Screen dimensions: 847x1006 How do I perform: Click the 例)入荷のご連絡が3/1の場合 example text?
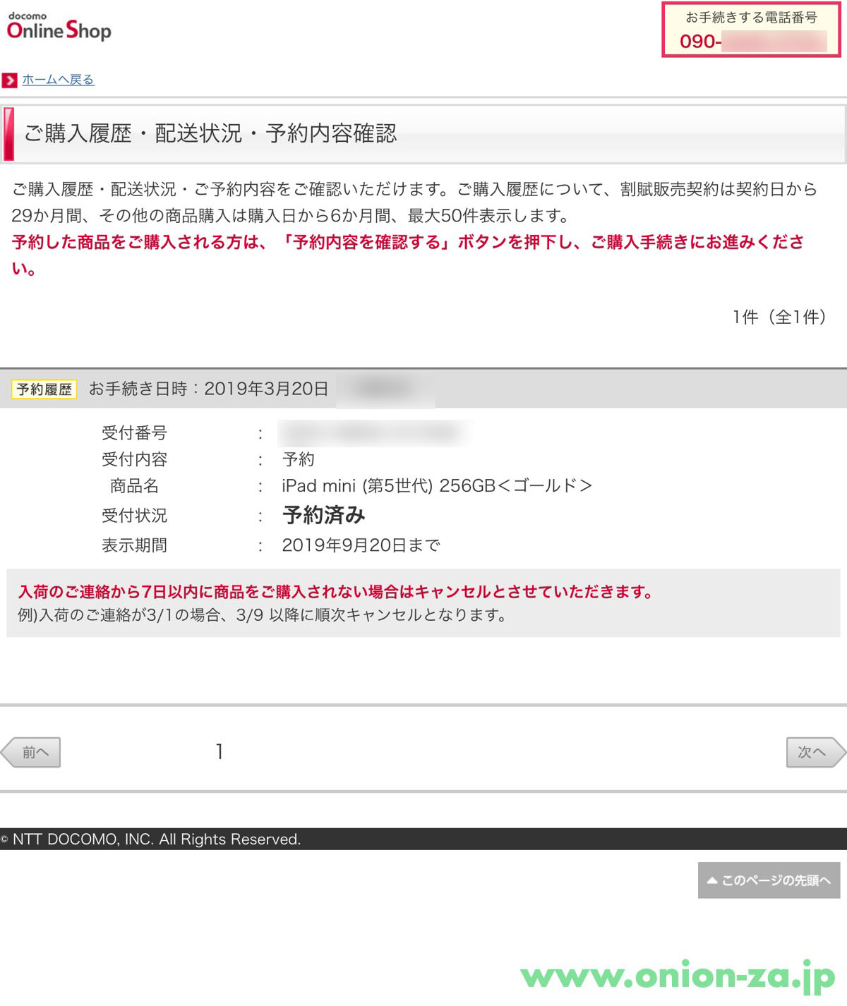(x=263, y=615)
